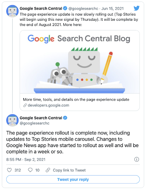Click Copy link to Tweet

[x=69, y=170]
